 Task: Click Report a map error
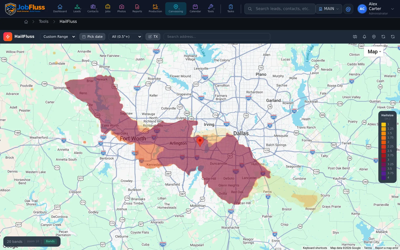click(x=386, y=248)
